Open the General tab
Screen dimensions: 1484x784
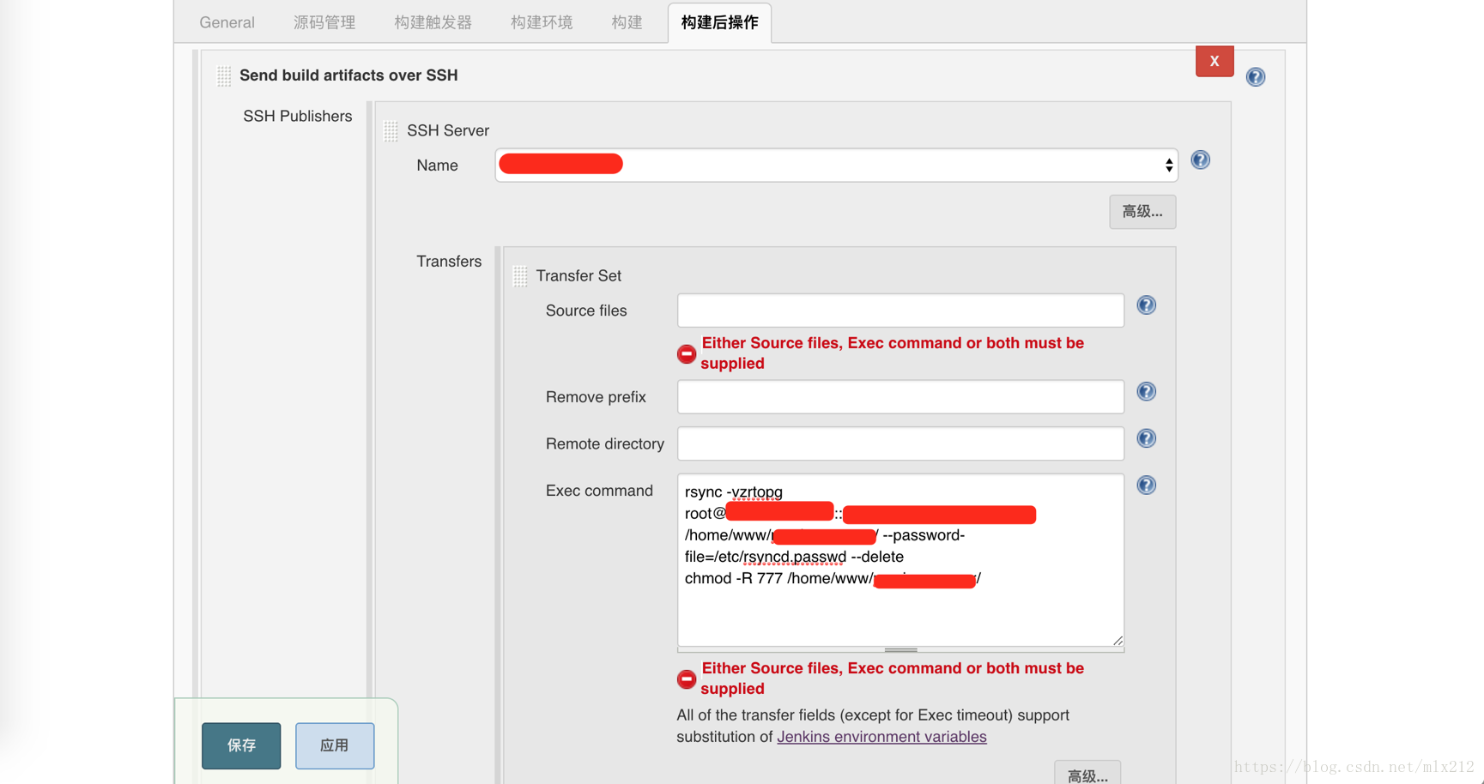[227, 22]
